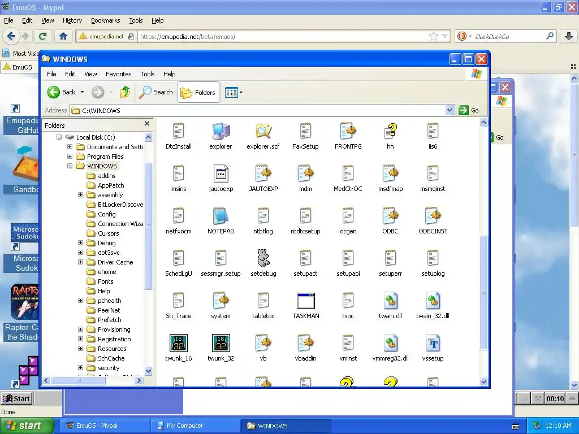
Task: Expand the Program Files tree node
Action: (70, 156)
